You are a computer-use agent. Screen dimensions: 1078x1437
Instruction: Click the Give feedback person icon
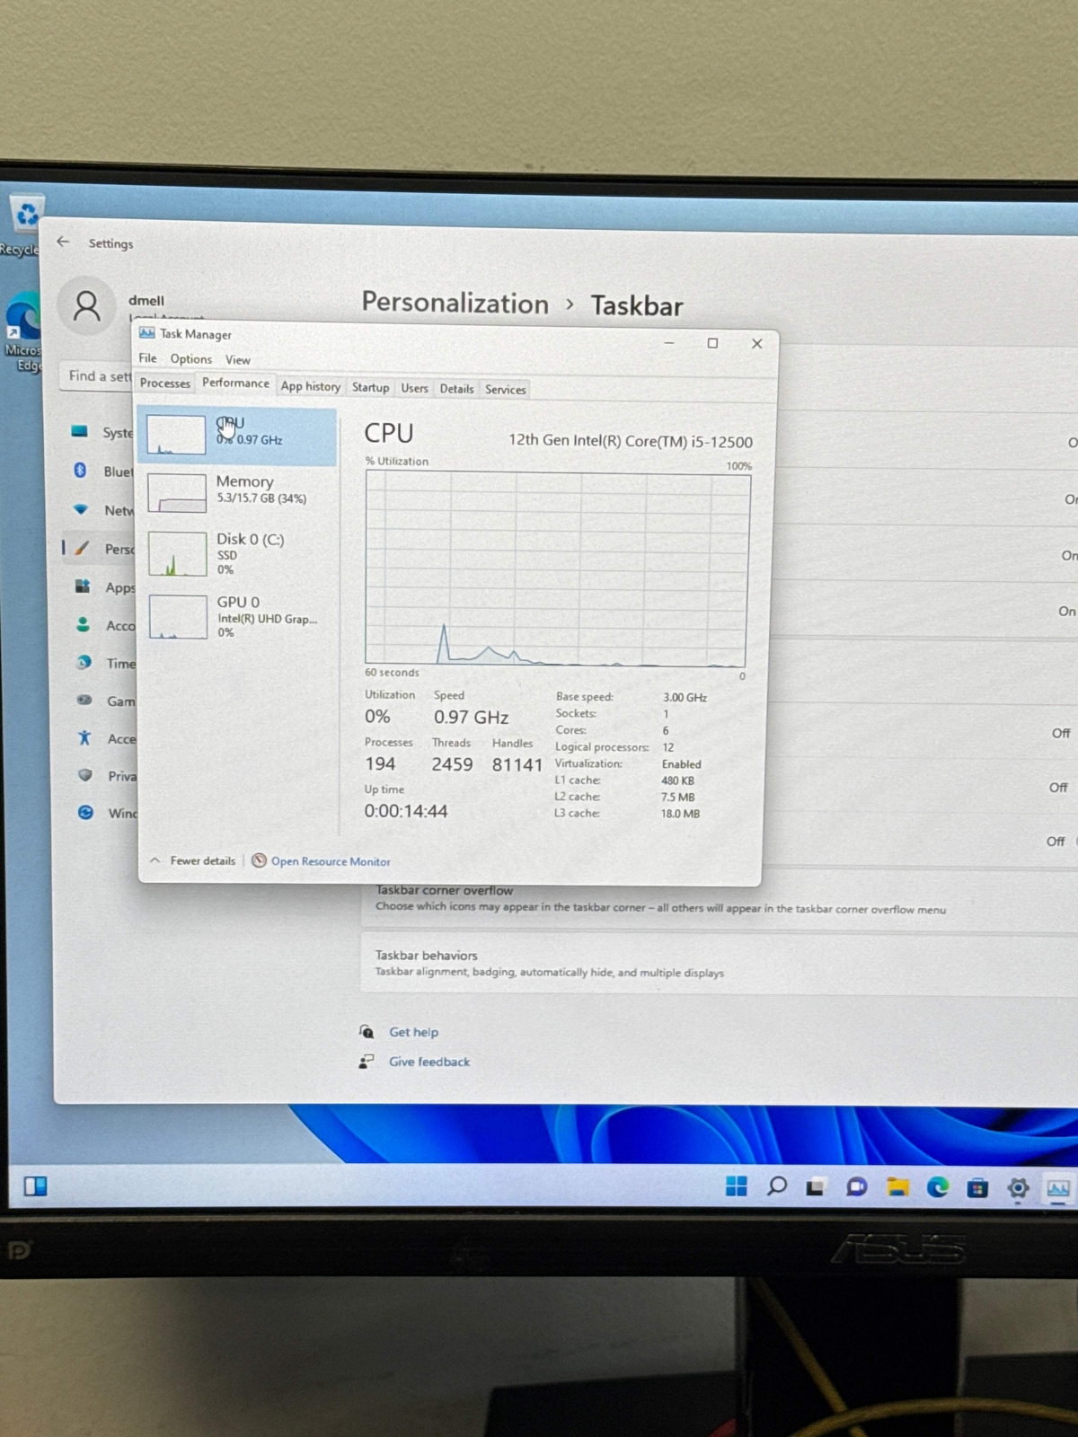[x=367, y=1061]
